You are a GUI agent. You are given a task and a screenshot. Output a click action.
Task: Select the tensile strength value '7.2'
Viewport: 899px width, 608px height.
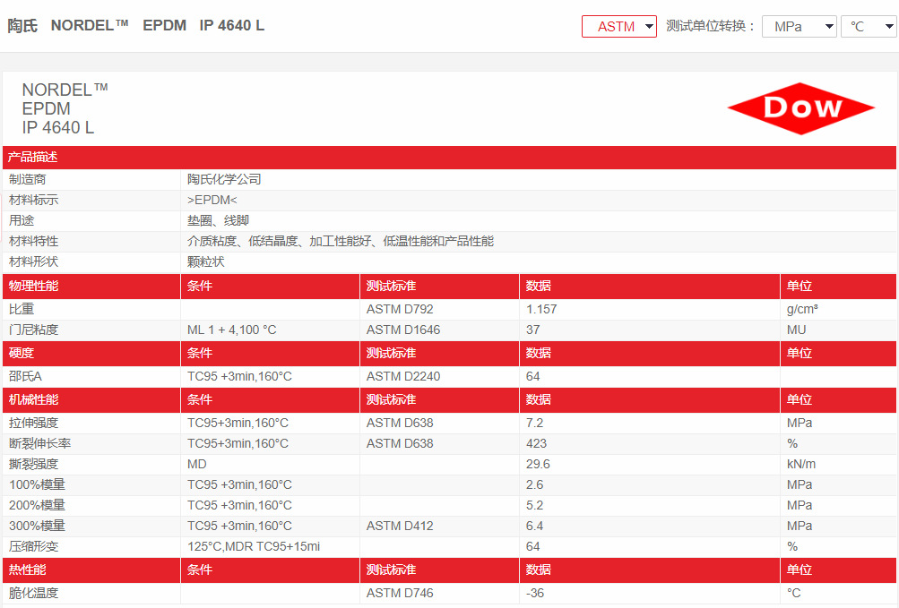534,423
